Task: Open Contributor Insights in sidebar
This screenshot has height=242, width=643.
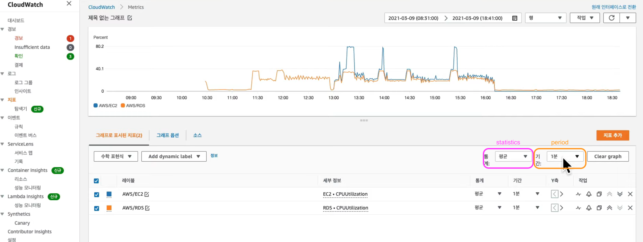Action: point(29,232)
